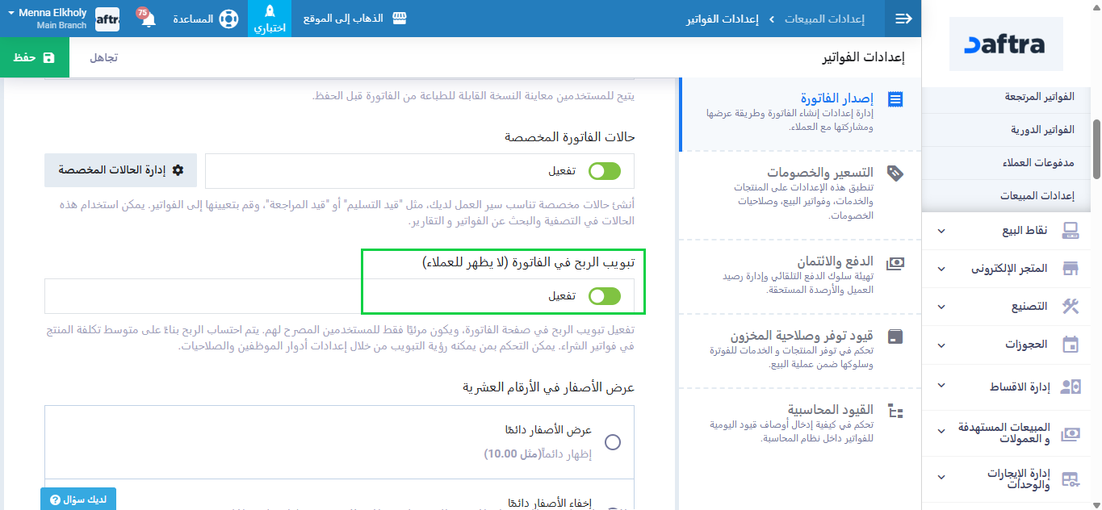Click the stock availability box icon
Viewport: 1102px width, 510px height.
pos(895,337)
